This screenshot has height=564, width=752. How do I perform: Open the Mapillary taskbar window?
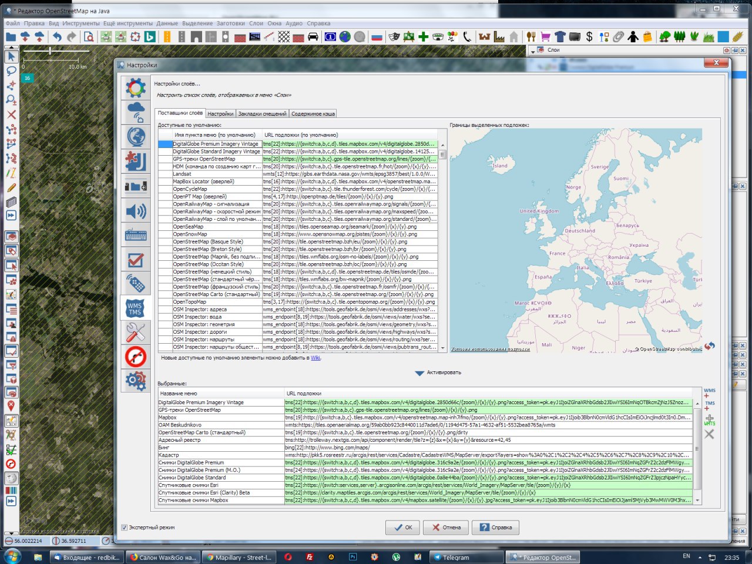tap(240, 557)
